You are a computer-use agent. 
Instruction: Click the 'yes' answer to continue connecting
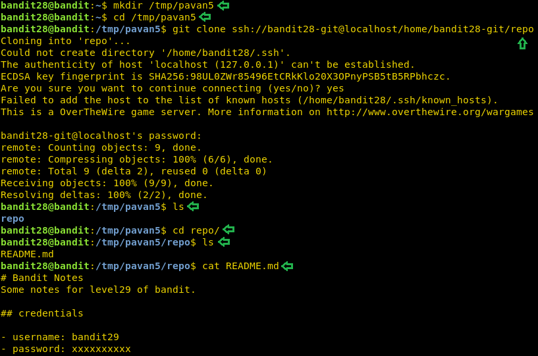click(335, 88)
